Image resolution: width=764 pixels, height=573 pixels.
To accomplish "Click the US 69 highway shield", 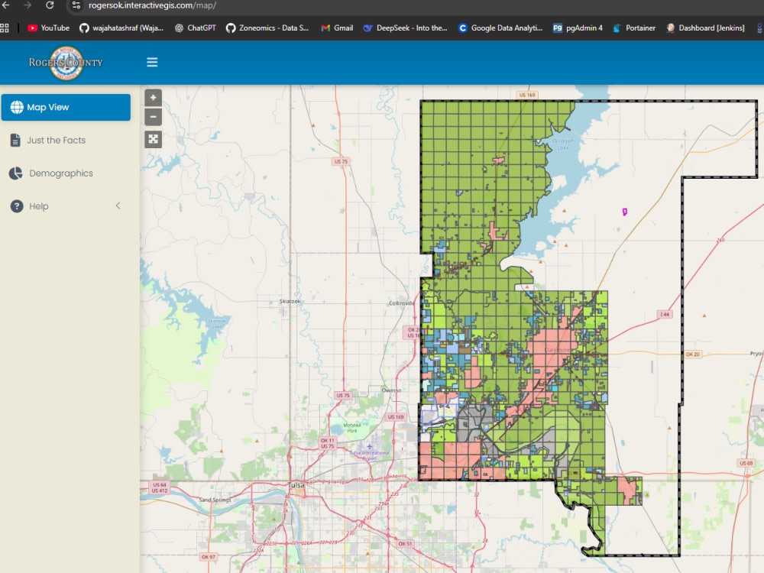I will point(746,463).
